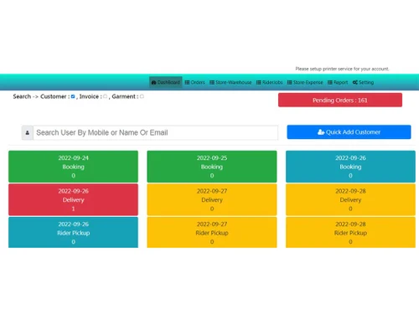Open the RiderJobs menu
The image size is (419, 314).
(269, 82)
